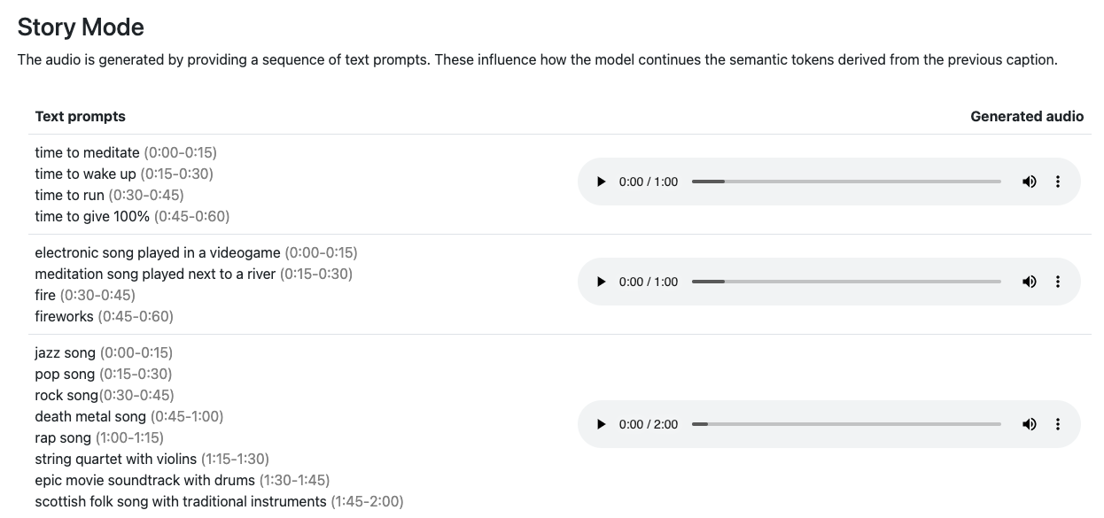This screenshot has height=518, width=1104.
Task: Click the 'time to meditate' prompt text
Action: coord(87,152)
